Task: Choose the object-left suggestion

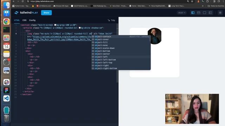Action: pos(121,57)
